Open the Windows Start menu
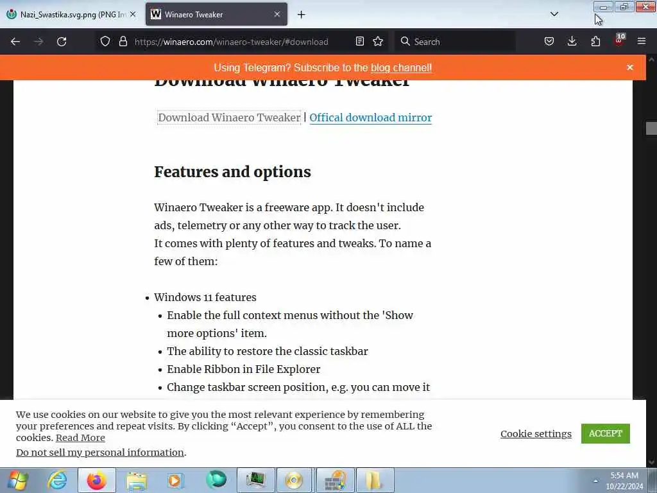 tap(17, 480)
